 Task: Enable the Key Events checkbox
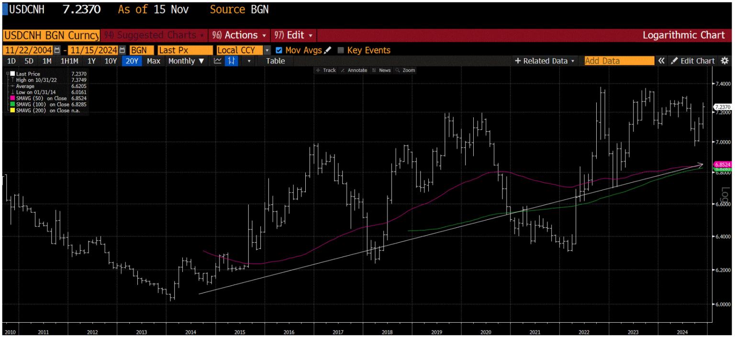click(x=341, y=50)
